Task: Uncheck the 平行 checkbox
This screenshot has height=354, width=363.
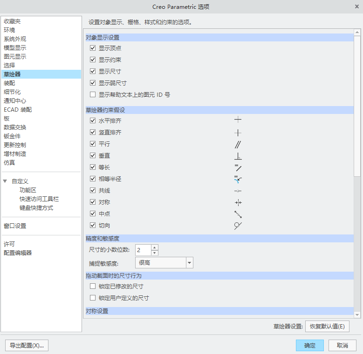Action: coord(93,144)
